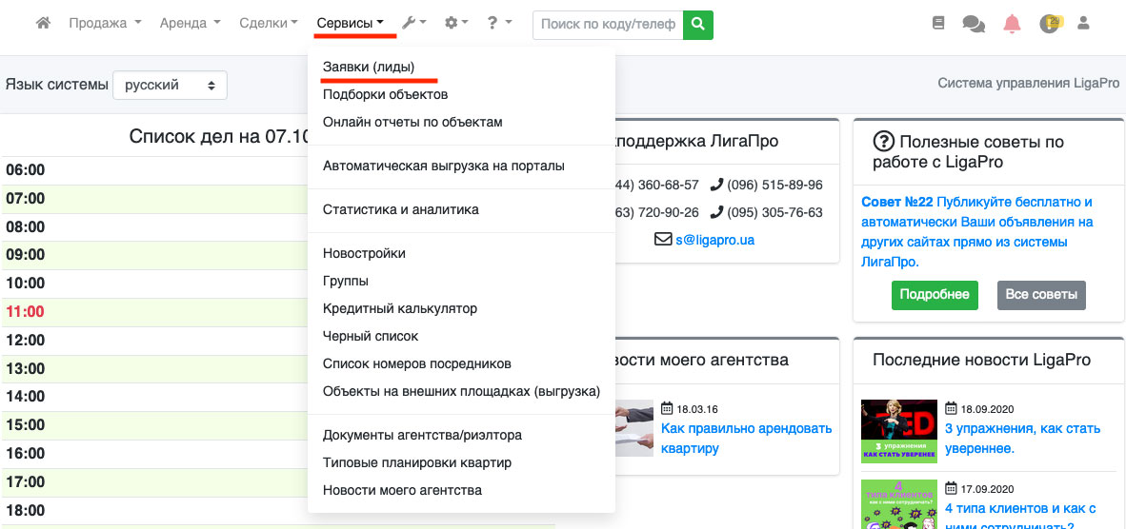Click the home icon in navbar

[43, 24]
